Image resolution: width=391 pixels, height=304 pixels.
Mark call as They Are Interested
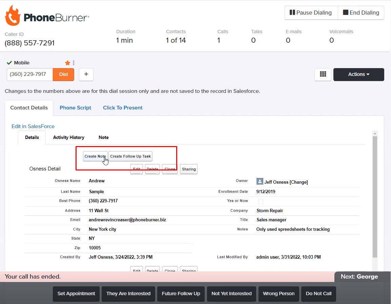pos(128,293)
